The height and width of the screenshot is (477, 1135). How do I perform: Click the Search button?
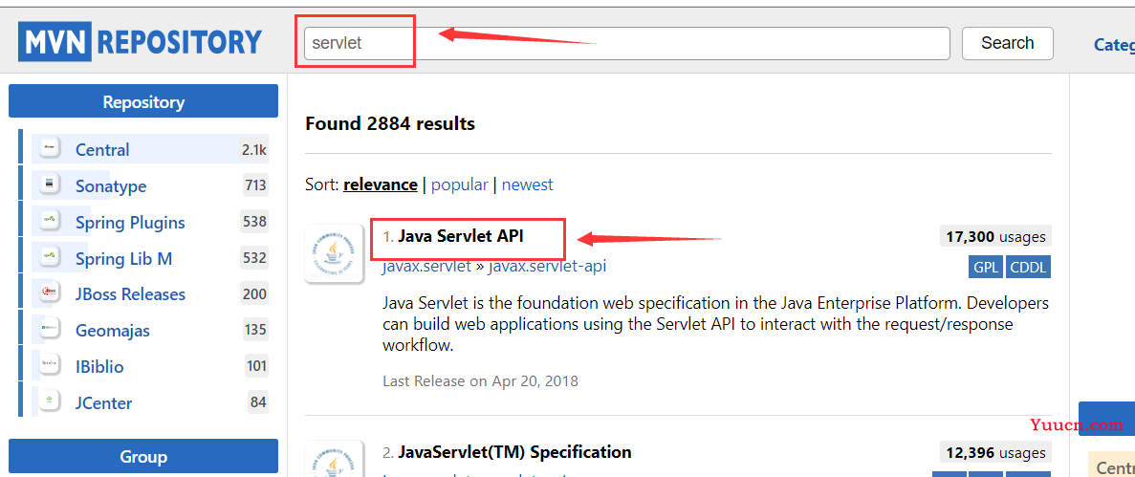tap(1007, 43)
